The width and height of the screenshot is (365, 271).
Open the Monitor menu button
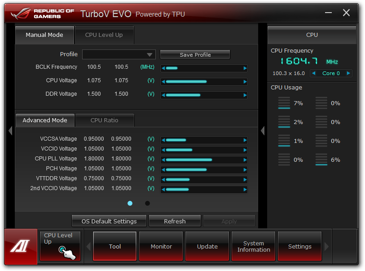pyautogui.click(x=161, y=246)
